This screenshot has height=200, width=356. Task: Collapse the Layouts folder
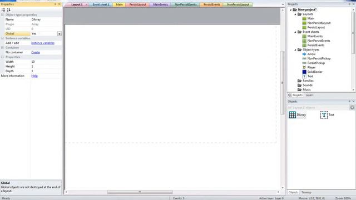tap(295, 14)
